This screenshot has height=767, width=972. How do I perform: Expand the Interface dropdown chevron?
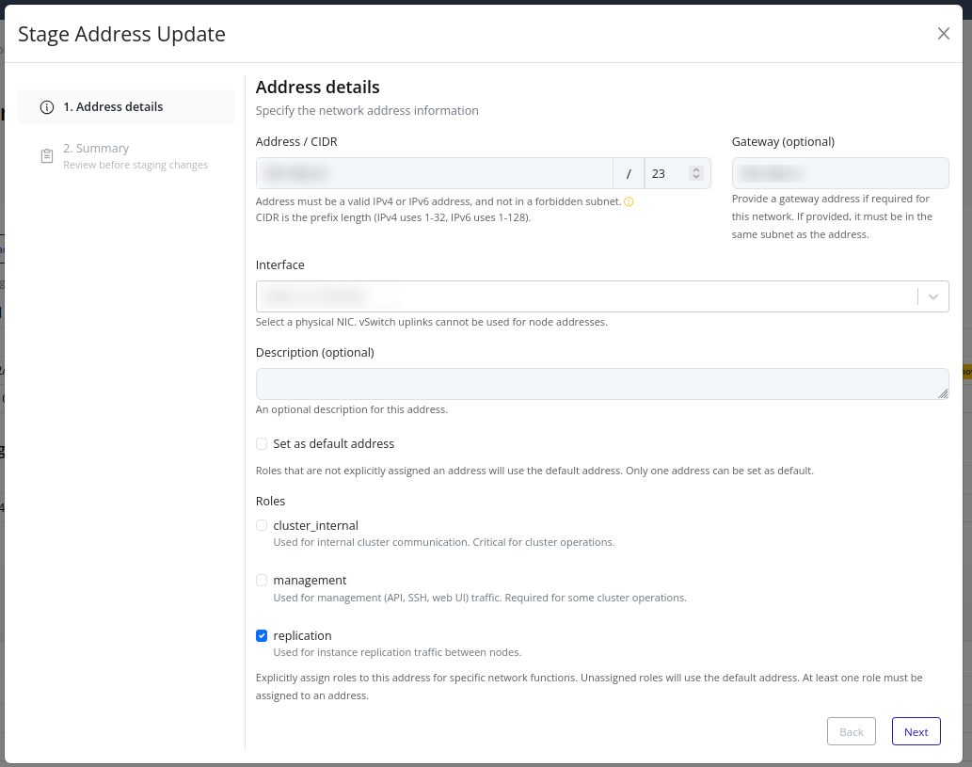pos(932,296)
